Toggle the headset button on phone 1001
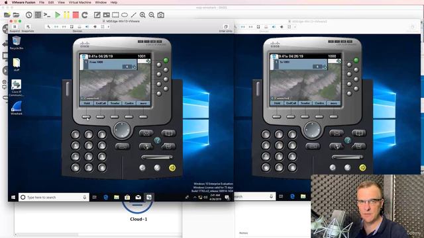Image resolution: width=424 pixels, height=238 pixels. pyautogui.click(x=142, y=167)
